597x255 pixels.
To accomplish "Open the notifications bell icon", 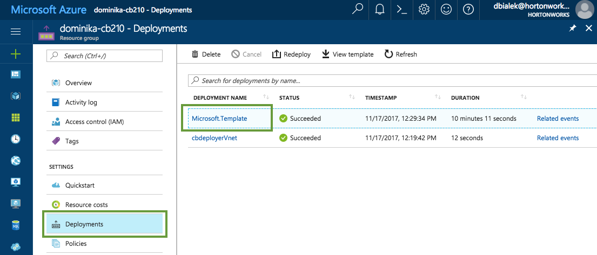I will [380, 10].
